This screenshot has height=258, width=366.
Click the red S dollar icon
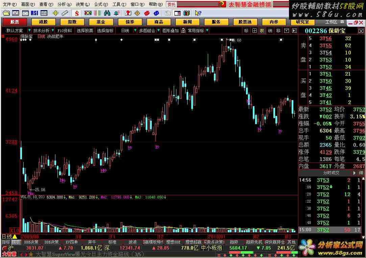coord(77,13)
